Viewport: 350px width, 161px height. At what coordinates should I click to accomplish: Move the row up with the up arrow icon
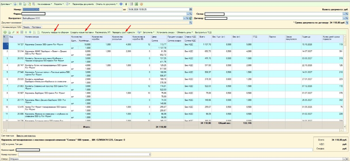point(26,33)
